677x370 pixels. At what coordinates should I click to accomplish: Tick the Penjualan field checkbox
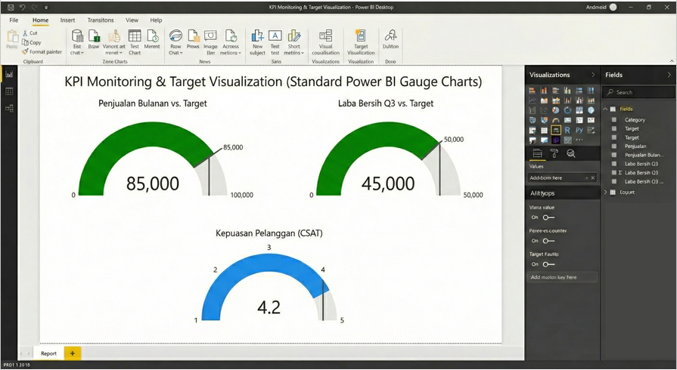click(614, 146)
